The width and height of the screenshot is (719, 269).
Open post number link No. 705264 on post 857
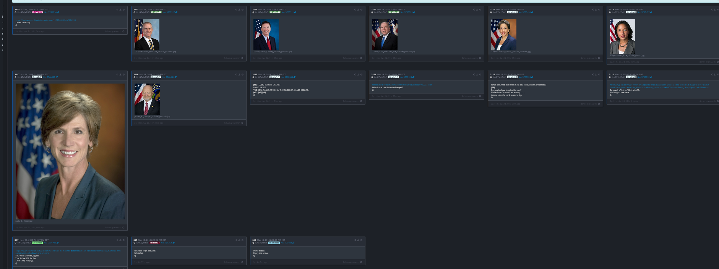click(167, 243)
